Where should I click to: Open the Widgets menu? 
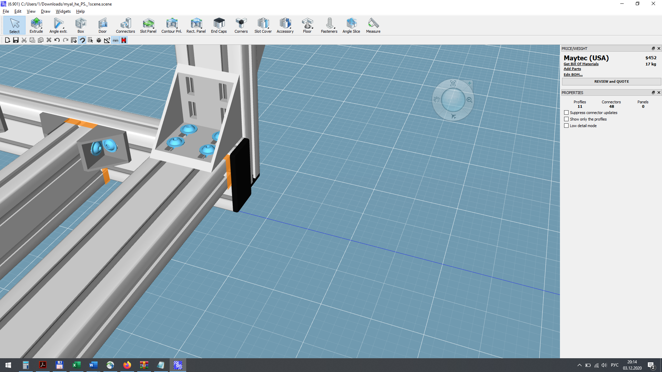pyautogui.click(x=63, y=11)
